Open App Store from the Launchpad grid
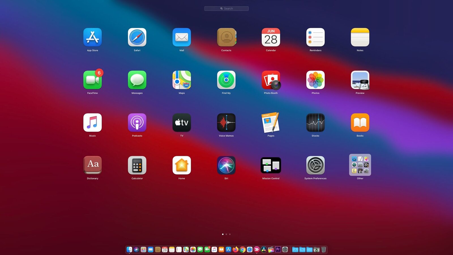The height and width of the screenshot is (255, 453). click(x=93, y=37)
